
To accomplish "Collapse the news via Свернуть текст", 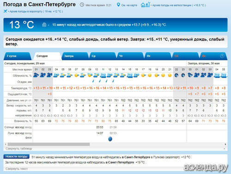I will [17, 169].
